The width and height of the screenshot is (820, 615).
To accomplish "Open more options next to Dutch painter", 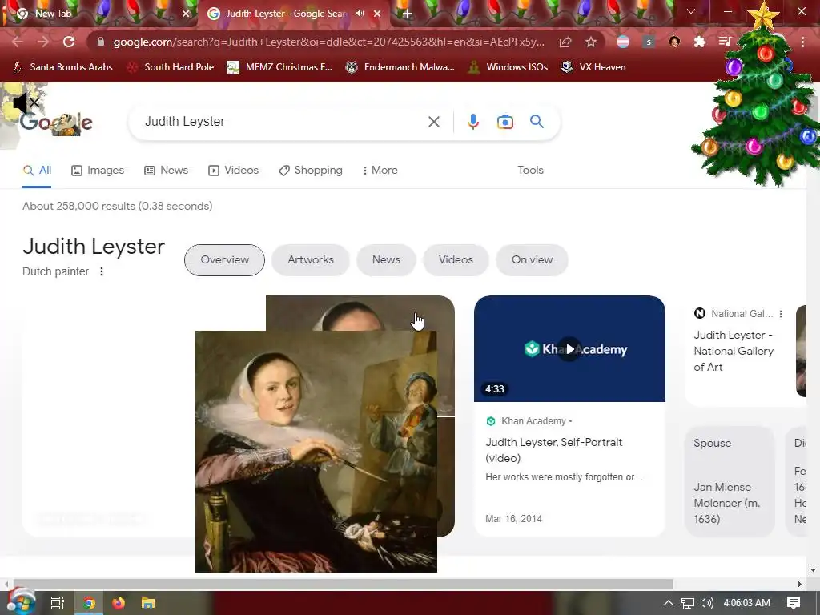I will pyautogui.click(x=102, y=271).
